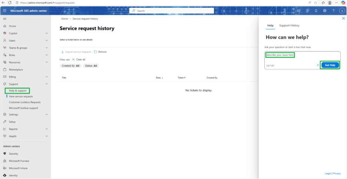The height and width of the screenshot is (179, 347).
Task: Open Cloud Shell icon in header
Action: pyautogui.click(x=298, y=11)
